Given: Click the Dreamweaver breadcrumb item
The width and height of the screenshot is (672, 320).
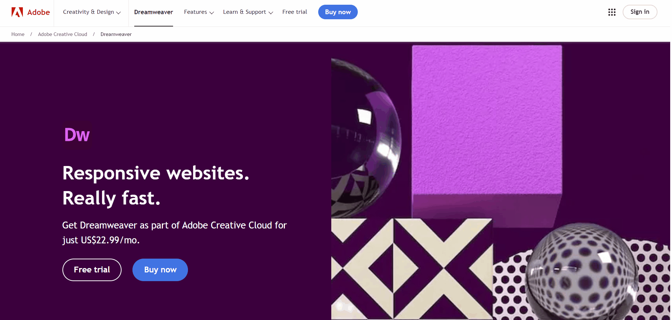Looking at the screenshot, I should pos(116,34).
